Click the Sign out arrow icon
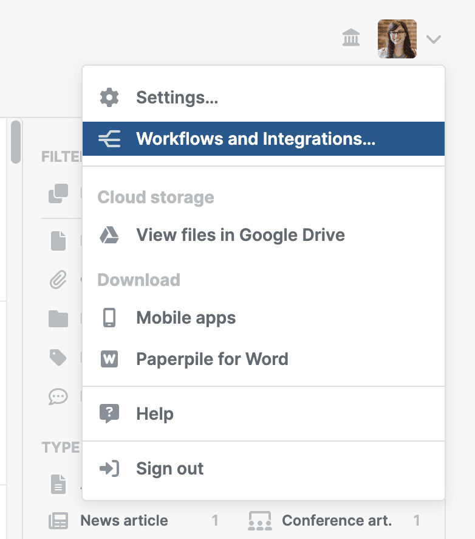 (109, 468)
